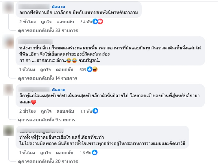Open the fourth commenter's profile picture
The width and height of the screenshot is (218, 167).
coord(8,132)
